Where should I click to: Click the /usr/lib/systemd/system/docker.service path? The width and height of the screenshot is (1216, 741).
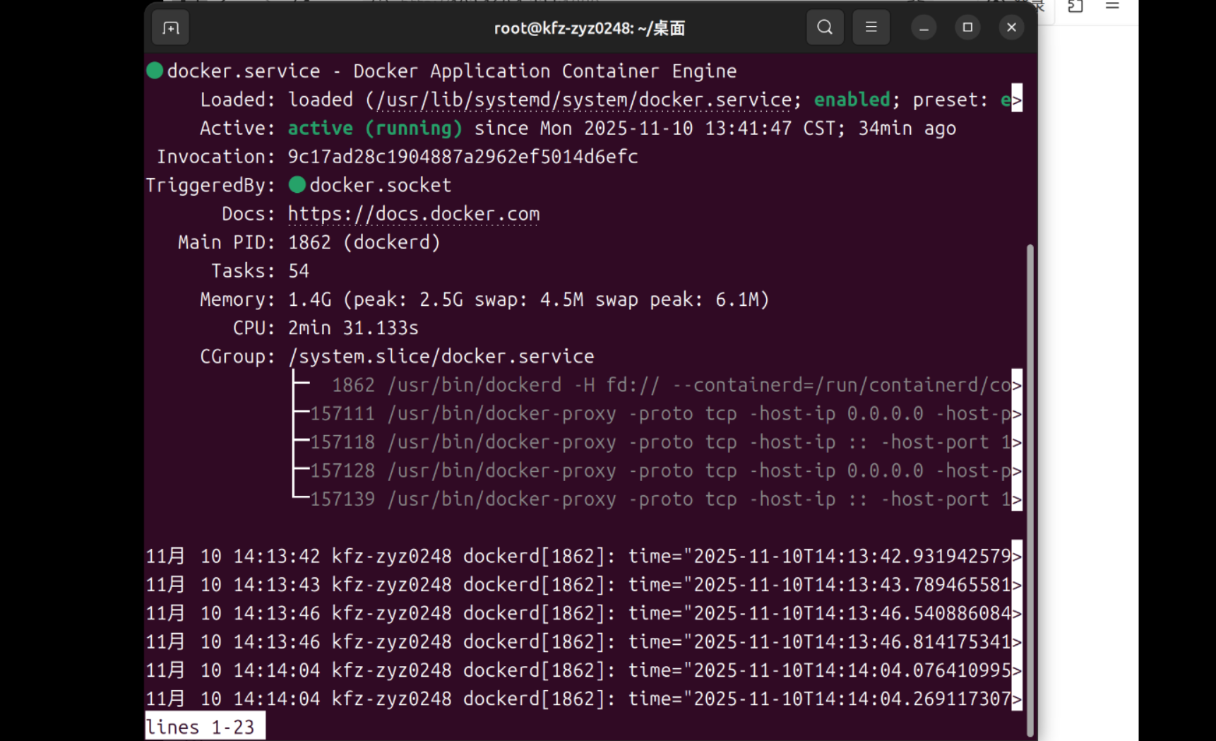click(584, 100)
